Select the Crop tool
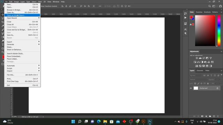Screen dimensions: 223x125 tap(2, 22)
